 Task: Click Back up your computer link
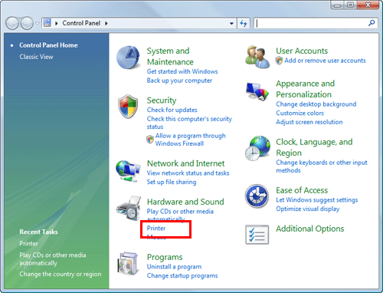click(x=179, y=81)
